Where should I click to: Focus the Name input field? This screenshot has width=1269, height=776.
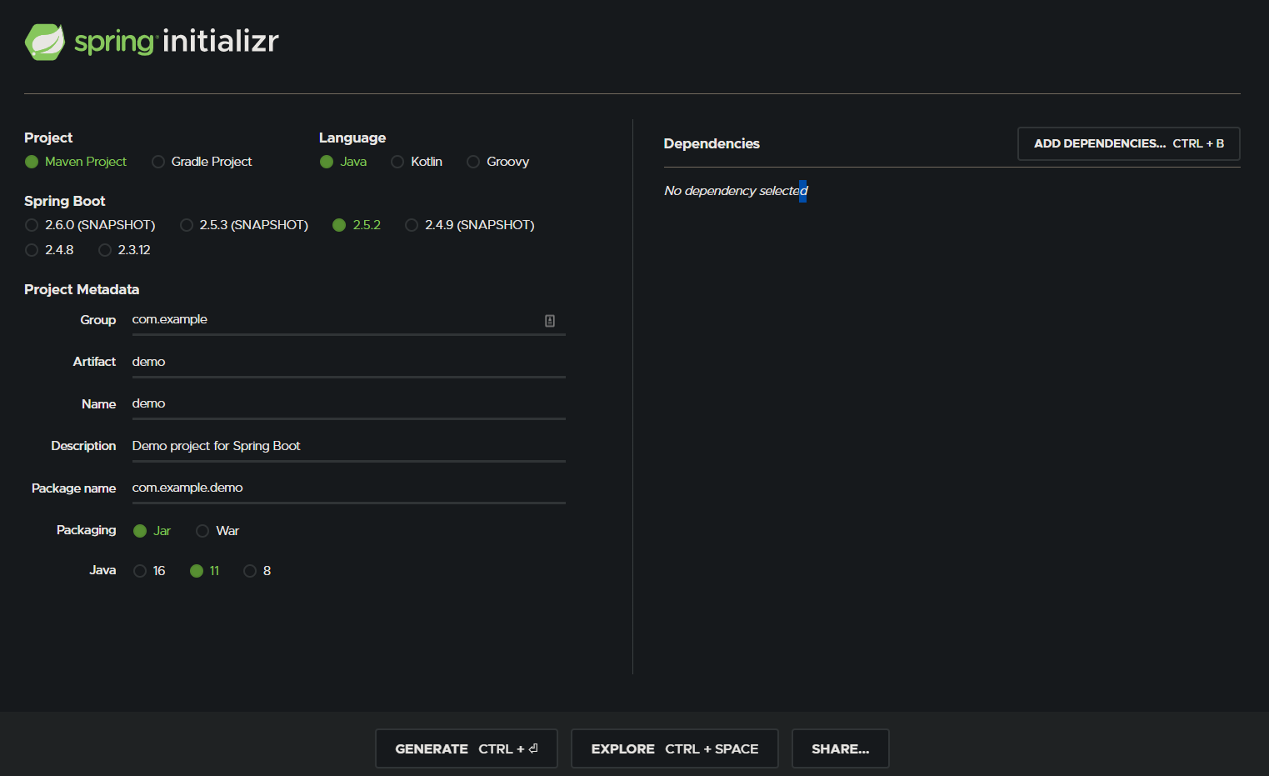[348, 403]
